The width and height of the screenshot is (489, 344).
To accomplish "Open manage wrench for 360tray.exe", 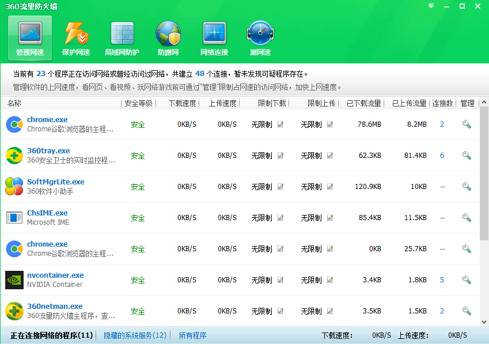I will 467,156.
